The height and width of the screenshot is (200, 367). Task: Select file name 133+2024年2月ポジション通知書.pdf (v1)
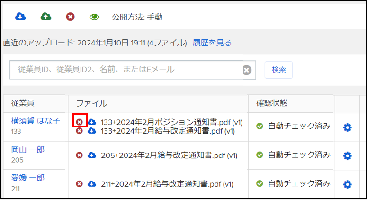pyautogui.click(x=171, y=122)
